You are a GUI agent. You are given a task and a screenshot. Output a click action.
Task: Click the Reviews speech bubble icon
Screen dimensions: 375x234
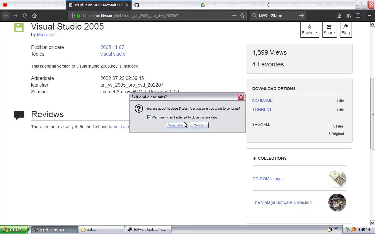coord(19,115)
